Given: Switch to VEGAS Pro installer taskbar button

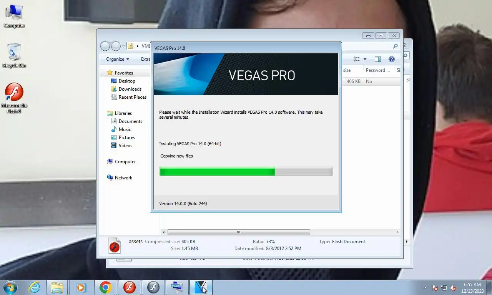Looking at the screenshot, I should 201,287.
